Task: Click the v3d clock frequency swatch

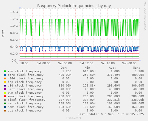Action: click(x=5, y=86)
